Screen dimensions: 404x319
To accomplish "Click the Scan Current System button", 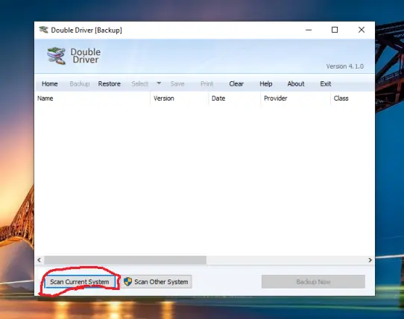I will [80, 282].
